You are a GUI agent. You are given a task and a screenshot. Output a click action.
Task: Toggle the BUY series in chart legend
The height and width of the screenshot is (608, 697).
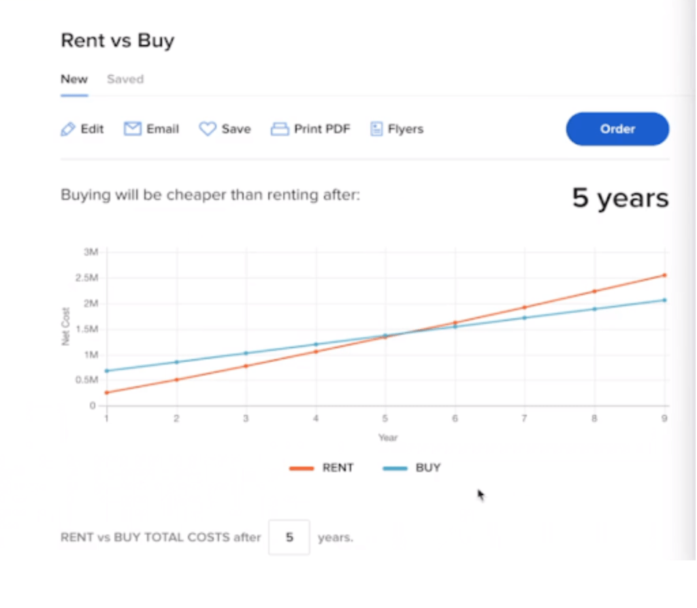(x=412, y=468)
